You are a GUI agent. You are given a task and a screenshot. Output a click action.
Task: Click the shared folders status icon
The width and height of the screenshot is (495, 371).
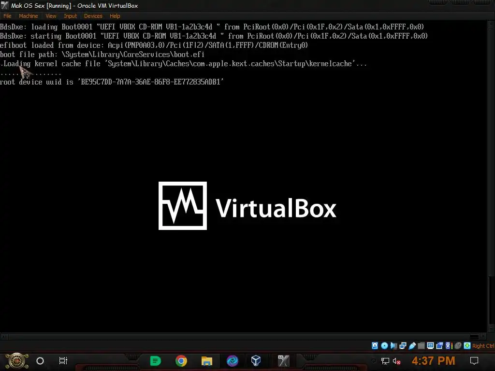point(421,346)
